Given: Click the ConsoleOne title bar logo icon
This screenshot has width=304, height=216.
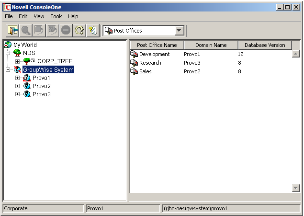Looking at the screenshot, I should coord(8,7).
